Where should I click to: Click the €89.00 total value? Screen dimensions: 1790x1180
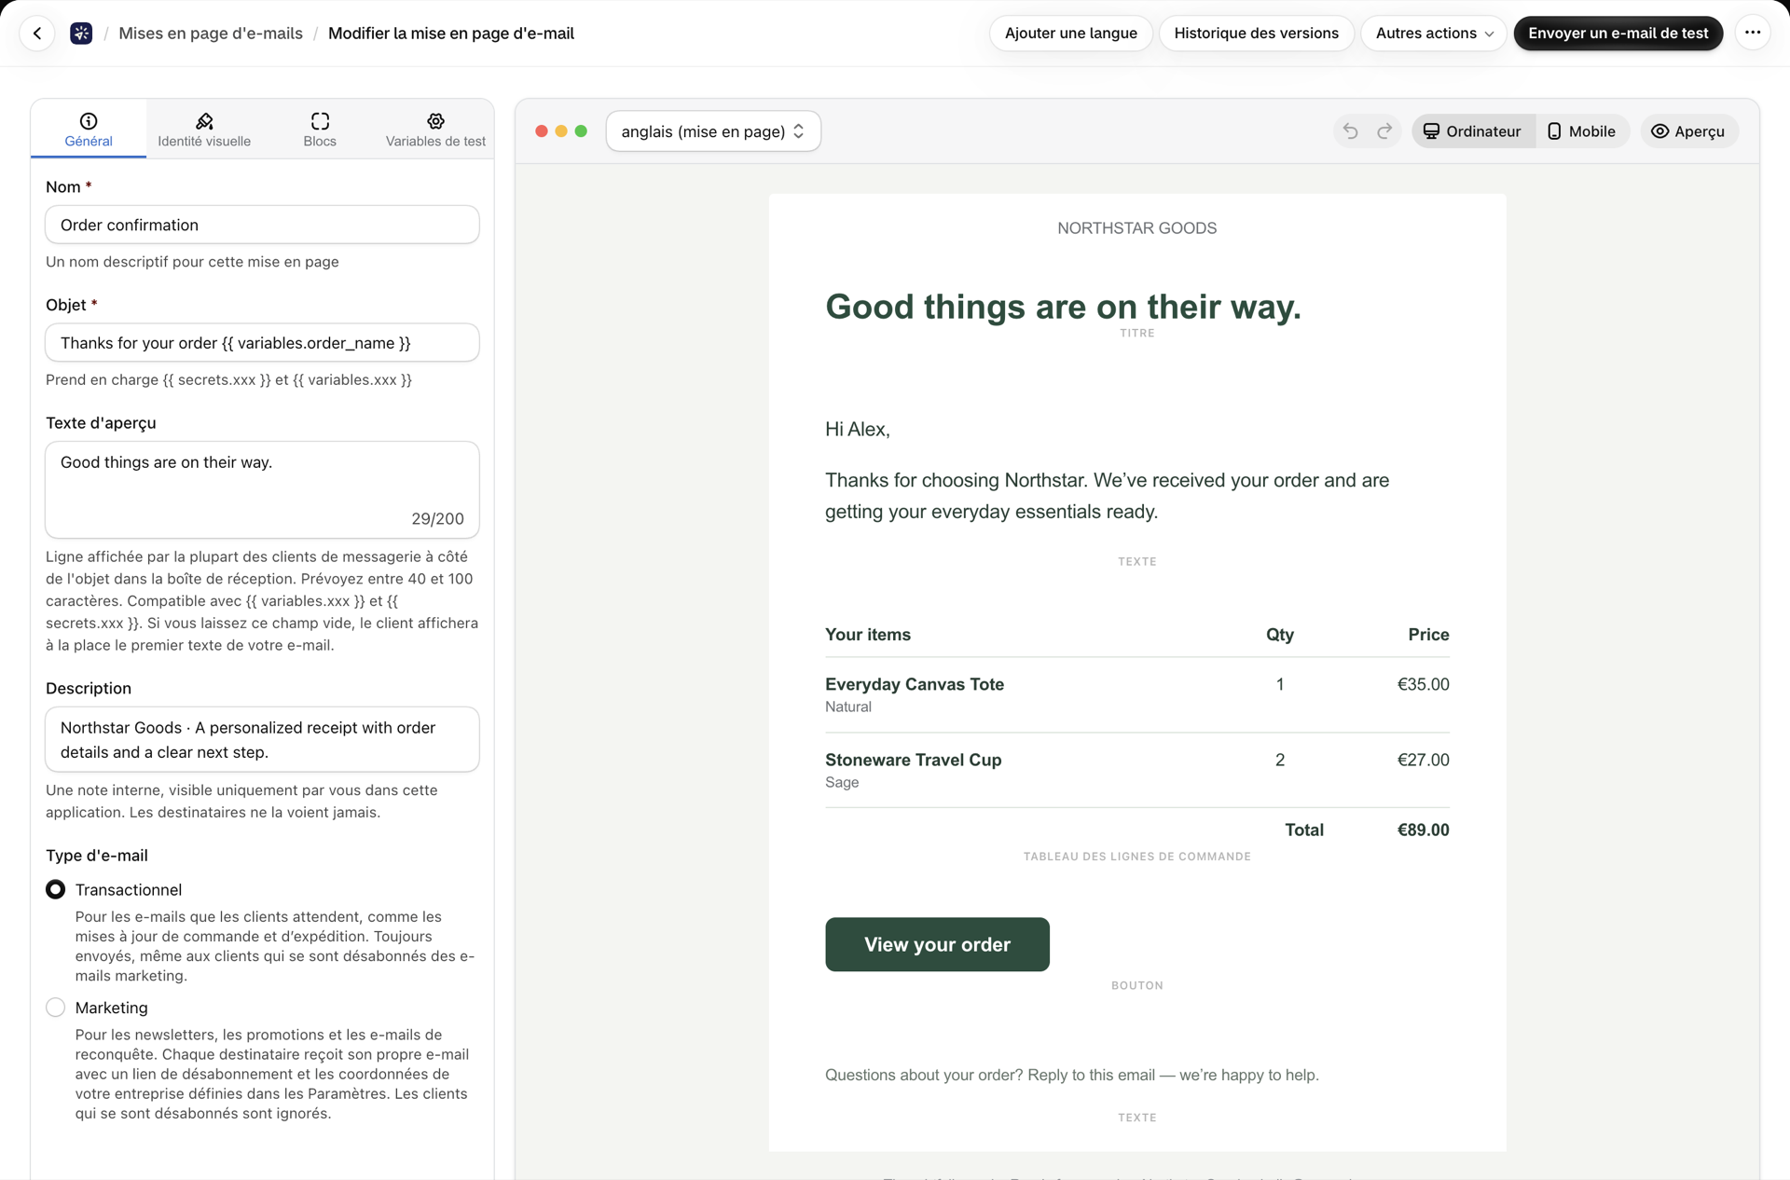point(1423,830)
